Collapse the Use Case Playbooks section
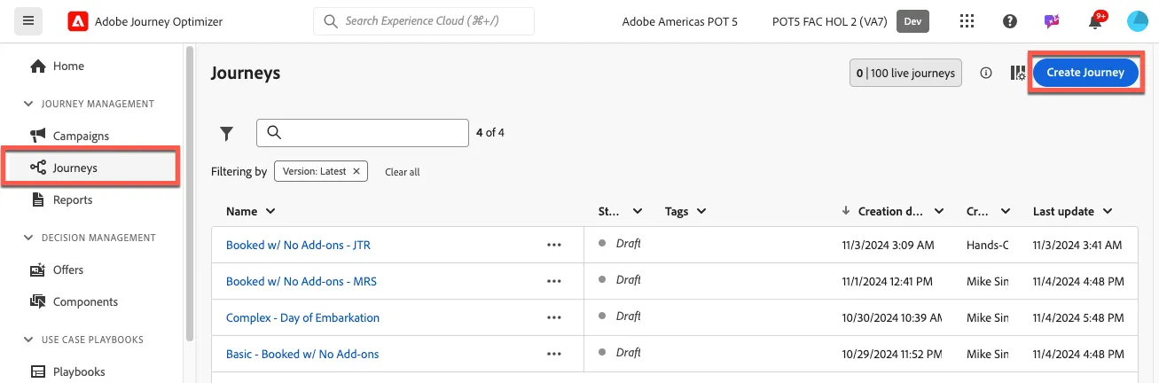 click(x=28, y=340)
